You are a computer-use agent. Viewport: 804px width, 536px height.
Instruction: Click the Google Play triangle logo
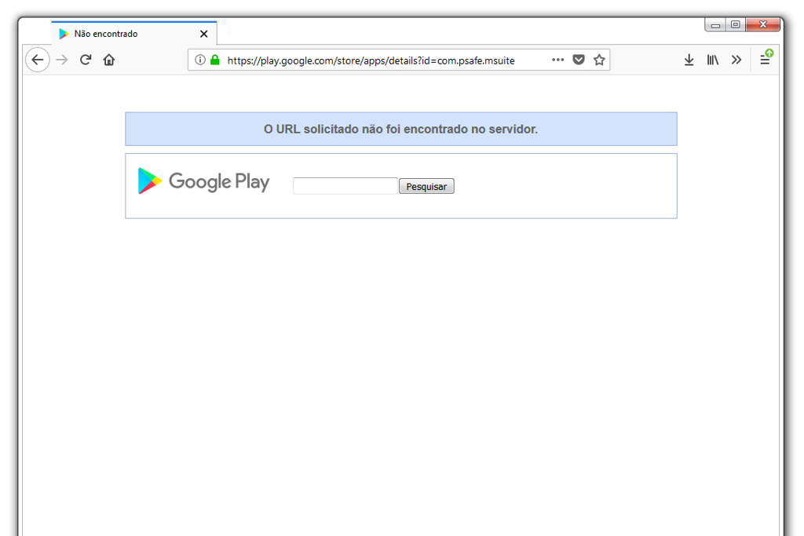pos(148,180)
